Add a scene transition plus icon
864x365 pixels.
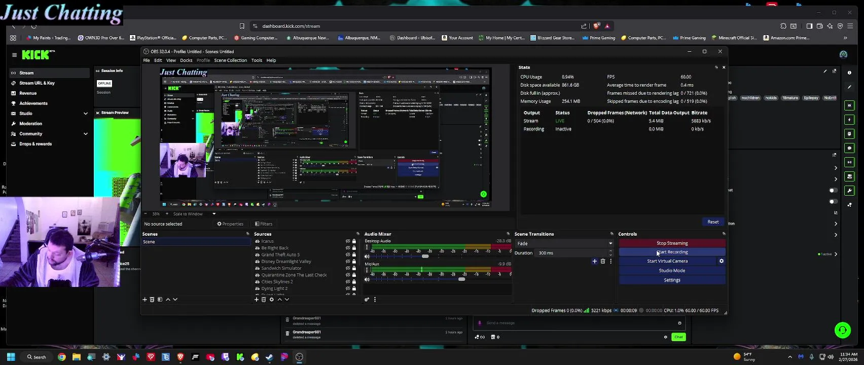[594, 262]
